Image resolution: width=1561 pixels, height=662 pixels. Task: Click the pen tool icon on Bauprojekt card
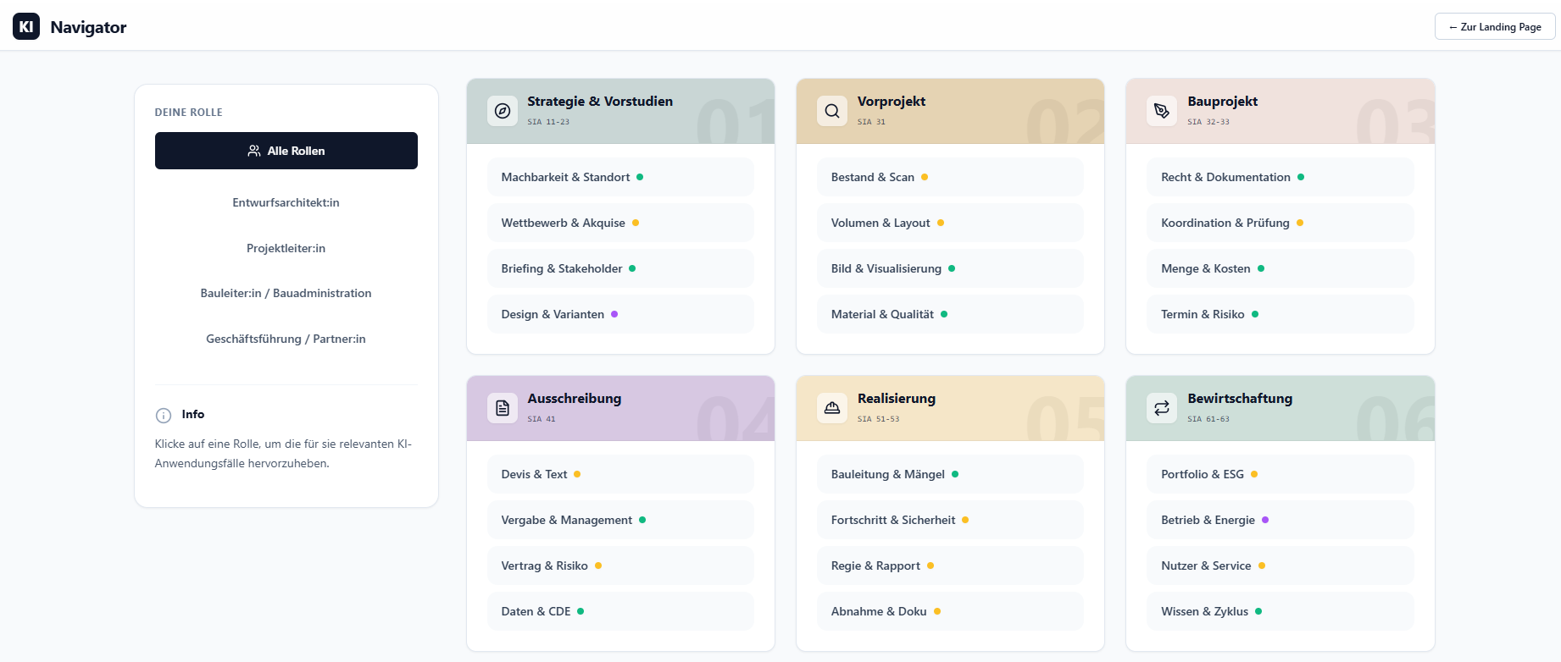point(1162,111)
